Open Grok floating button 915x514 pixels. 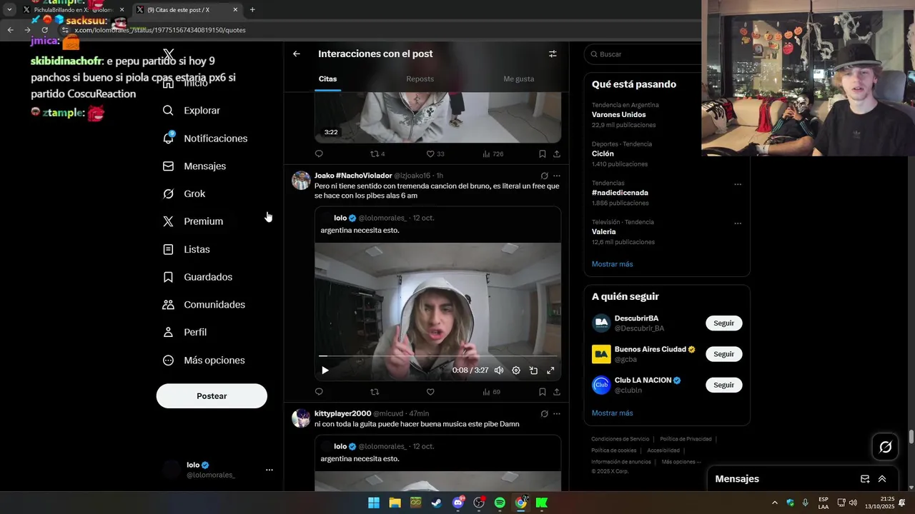[885, 447]
